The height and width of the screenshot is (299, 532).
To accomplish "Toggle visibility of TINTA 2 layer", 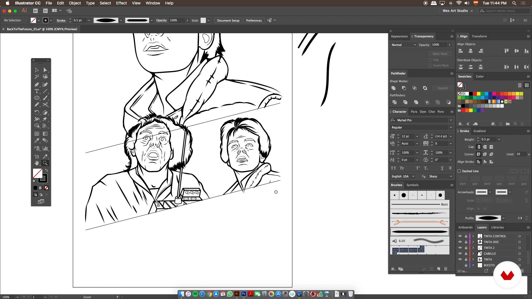I will pos(460,248).
